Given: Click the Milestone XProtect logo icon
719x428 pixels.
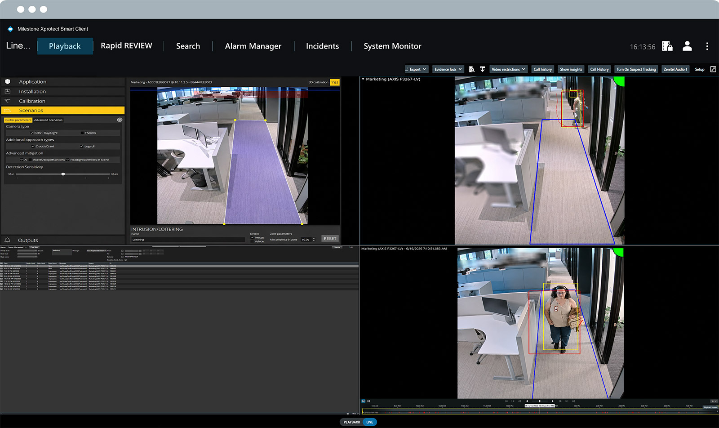Looking at the screenshot, I should click(x=10, y=29).
